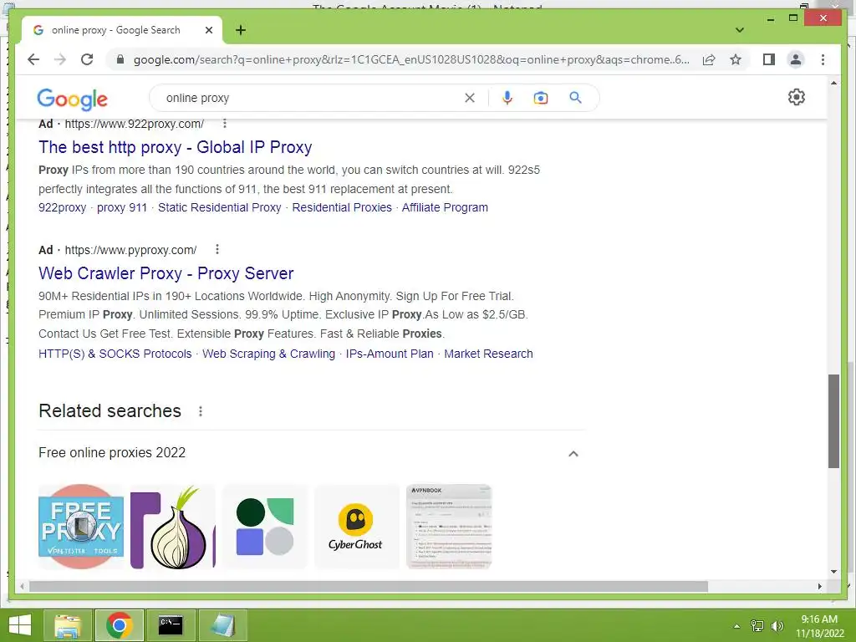
Task: Start voice search with the microphone icon
Action: pos(507,98)
